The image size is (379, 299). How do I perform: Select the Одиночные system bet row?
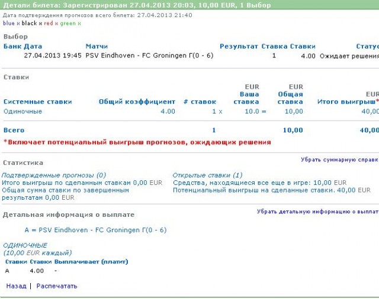[23, 111]
